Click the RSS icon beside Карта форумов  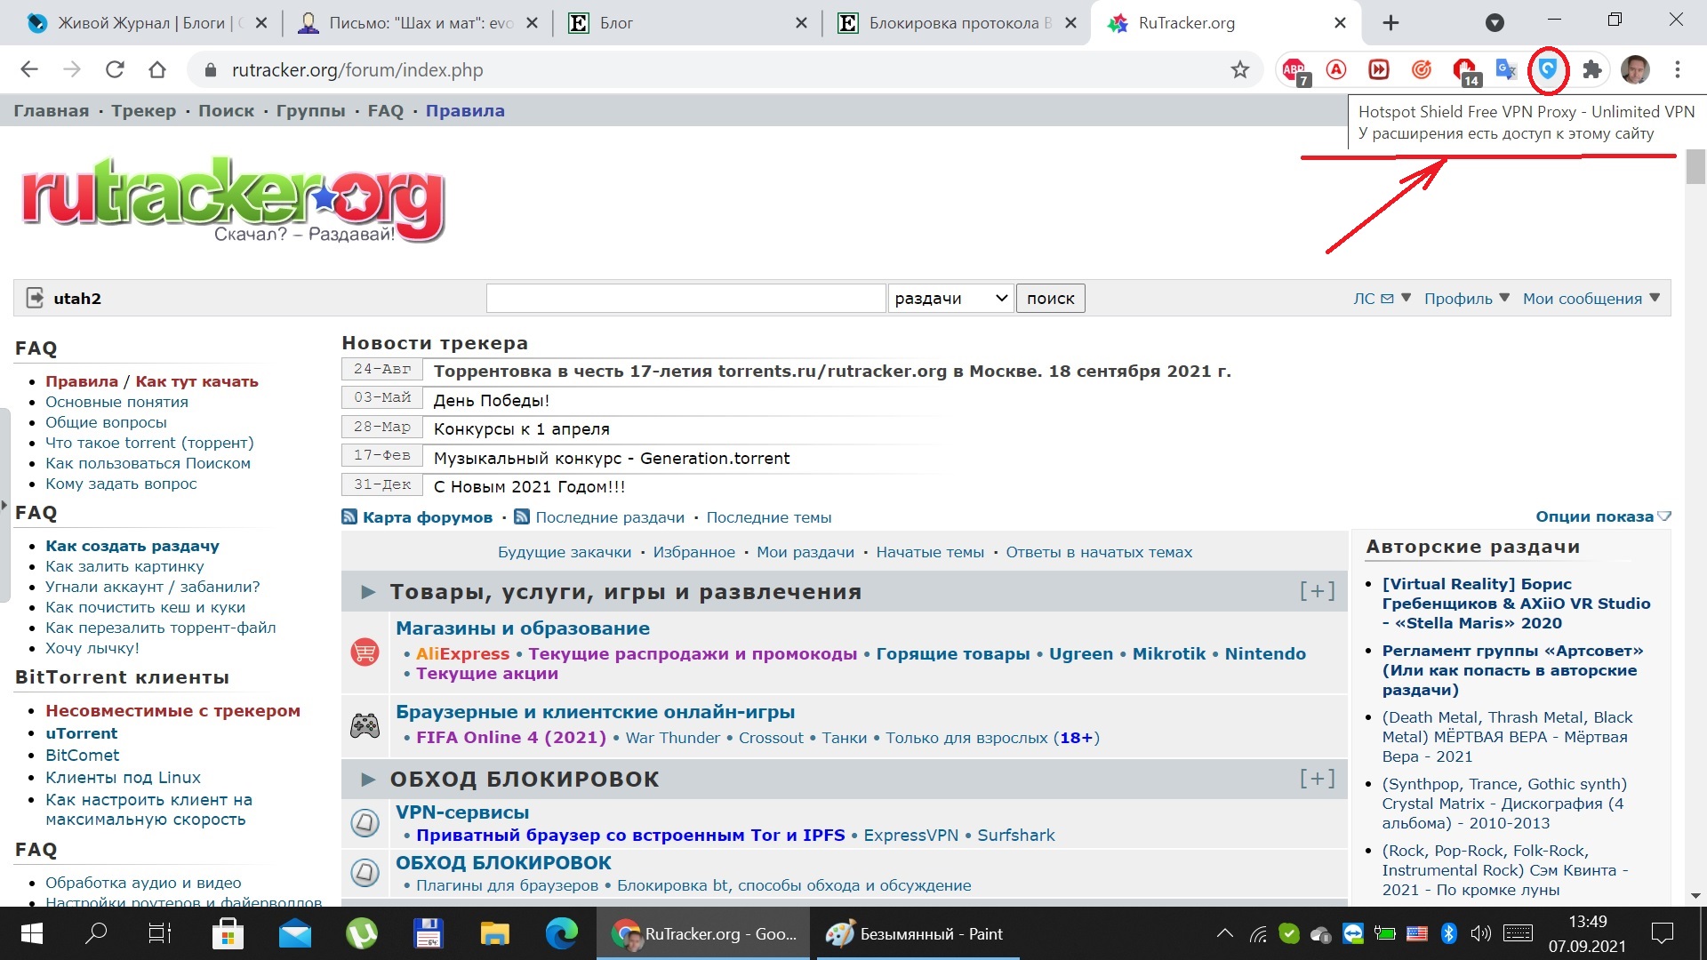(350, 516)
